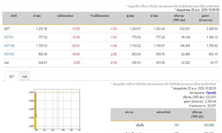This screenshot has width=222, height=133.
Task: Click SET100 last value 1,750.53
Action: 41,46
